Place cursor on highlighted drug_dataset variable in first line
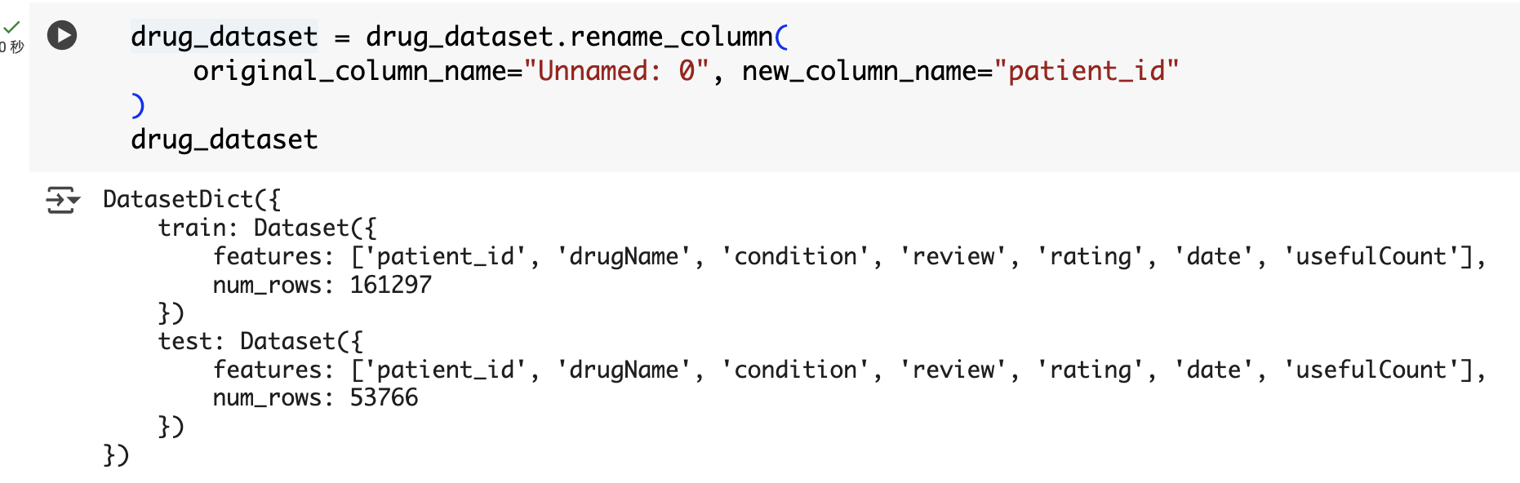This screenshot has height=483, width=1520. click(x=224, y=37)
